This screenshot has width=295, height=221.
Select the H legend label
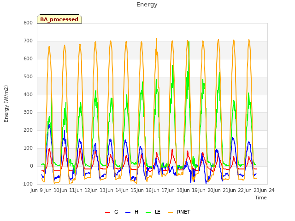pos(136,212)
